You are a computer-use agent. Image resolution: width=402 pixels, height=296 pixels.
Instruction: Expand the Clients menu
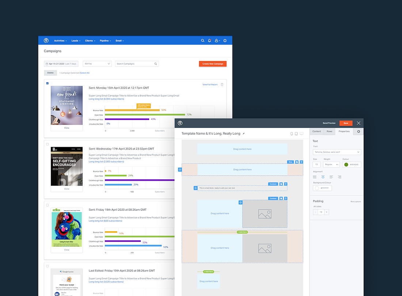[x=90, y=41]
